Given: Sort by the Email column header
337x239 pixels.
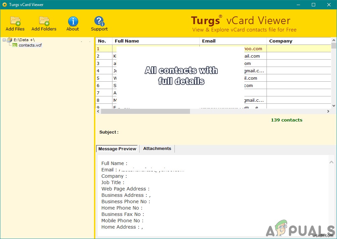Looking at the screenshot, I should pos(233,41).
